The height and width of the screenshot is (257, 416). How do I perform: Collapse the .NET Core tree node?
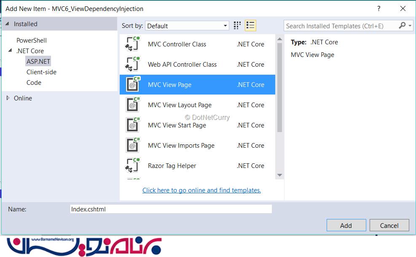point(10,51)
